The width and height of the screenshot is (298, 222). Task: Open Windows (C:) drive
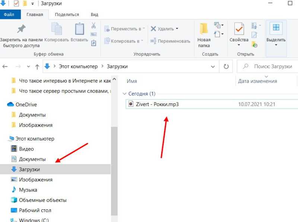coord(30,220)
